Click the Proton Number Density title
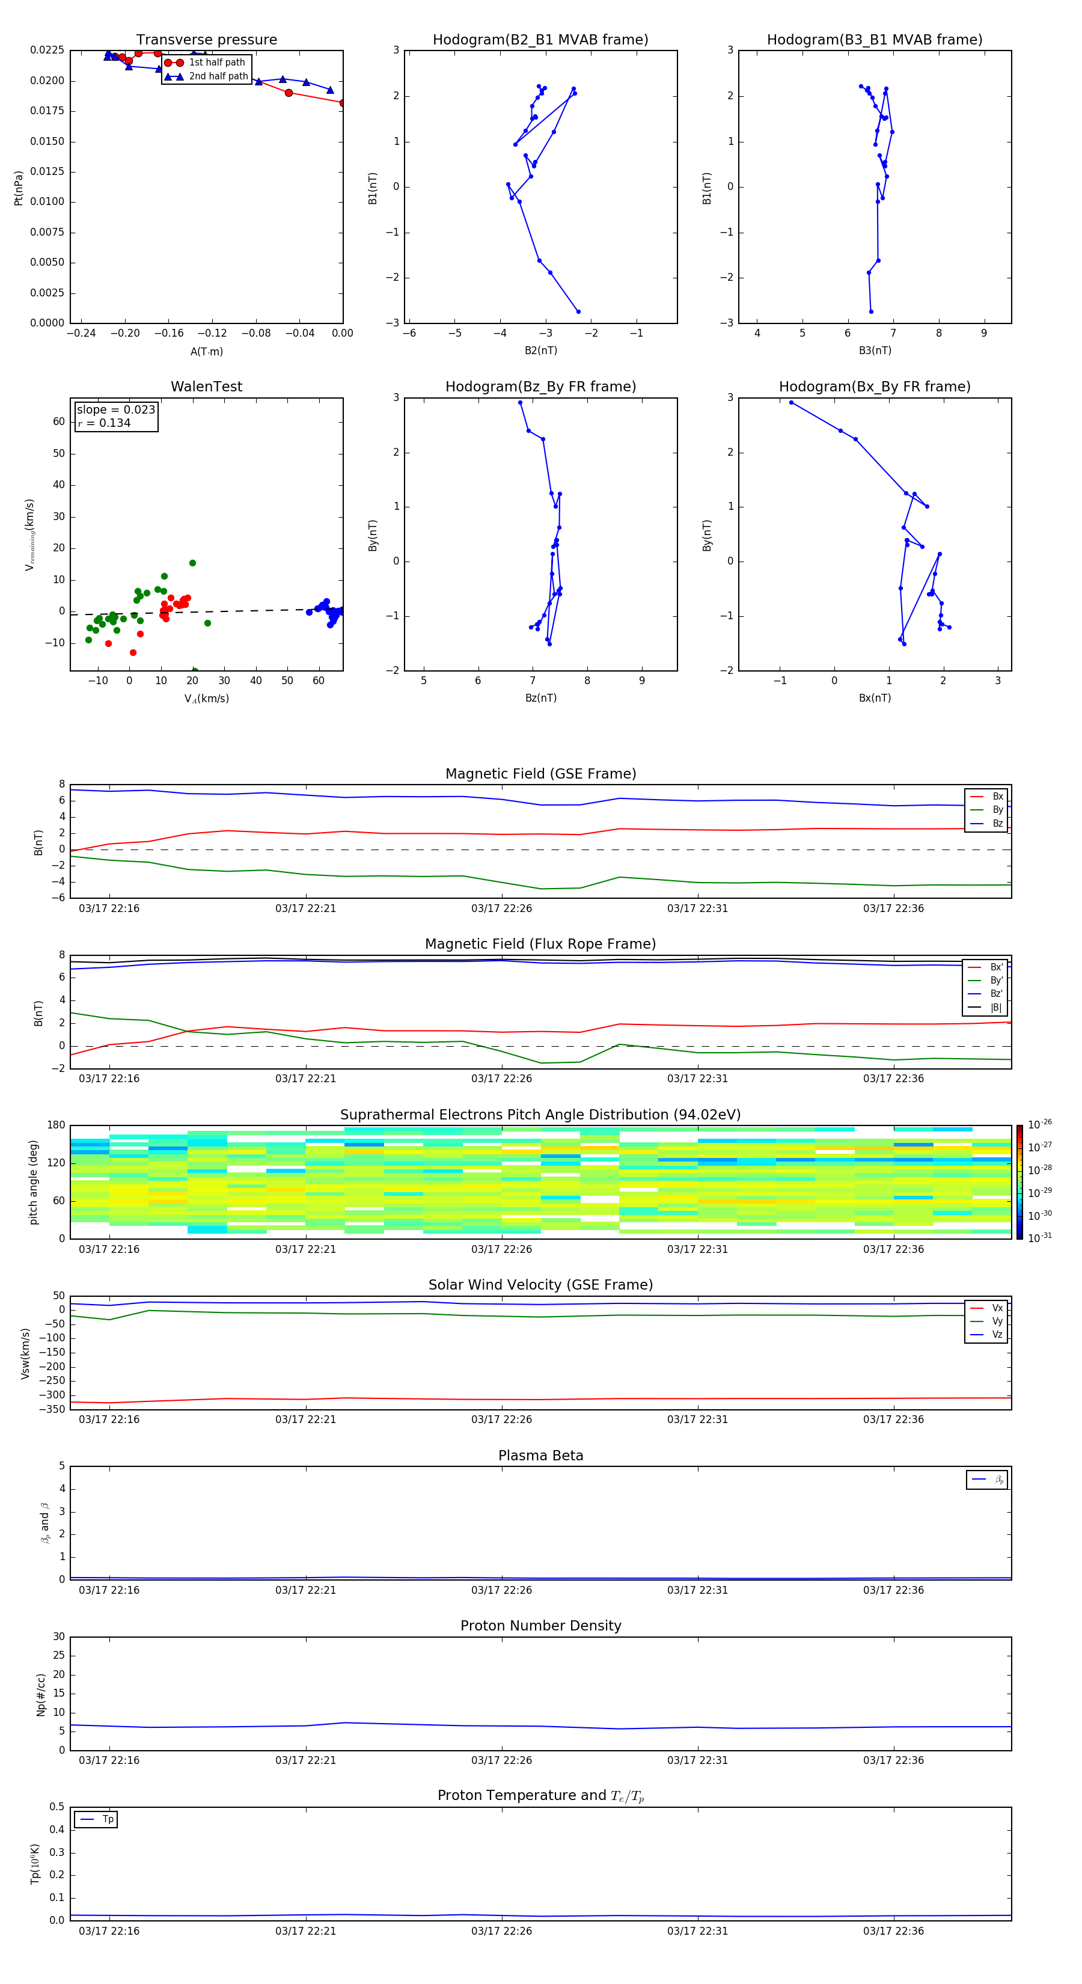 click(540, 1626)
